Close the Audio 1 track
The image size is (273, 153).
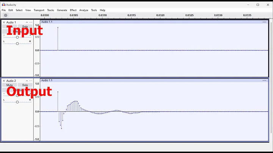pyautogui.click(x=4, y=22)
